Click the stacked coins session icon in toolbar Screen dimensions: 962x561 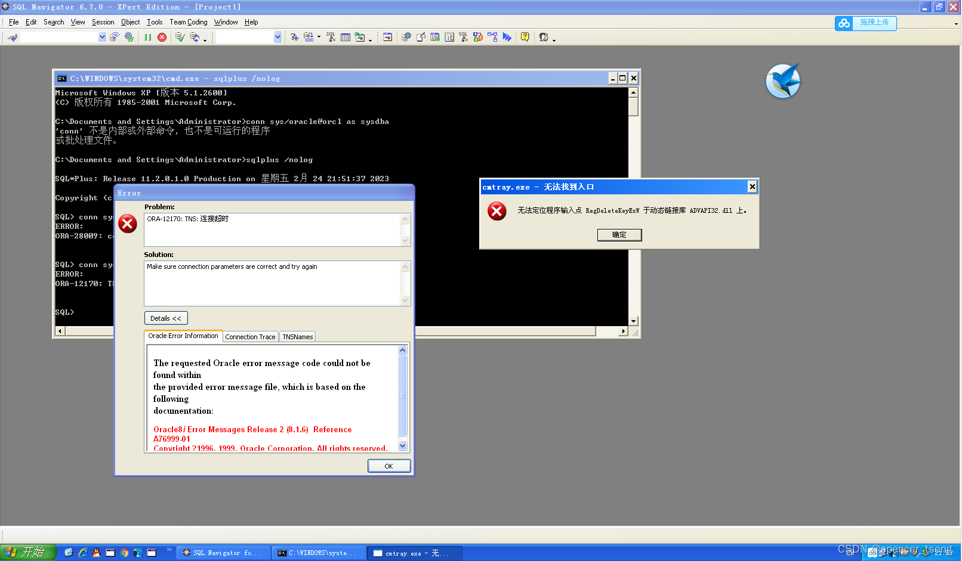[x=115, y=37]
